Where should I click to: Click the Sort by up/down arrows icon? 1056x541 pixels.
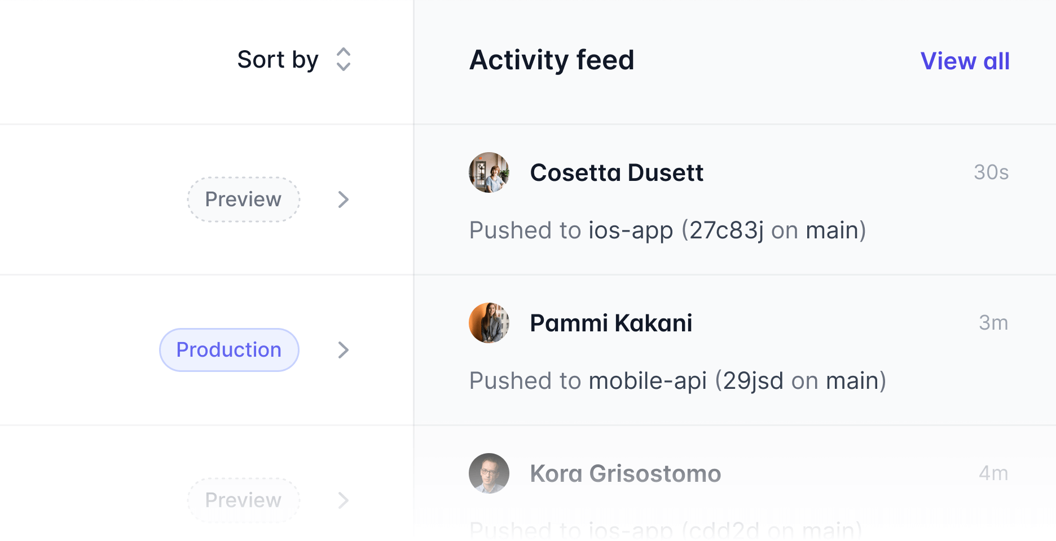tap(343, 59)
